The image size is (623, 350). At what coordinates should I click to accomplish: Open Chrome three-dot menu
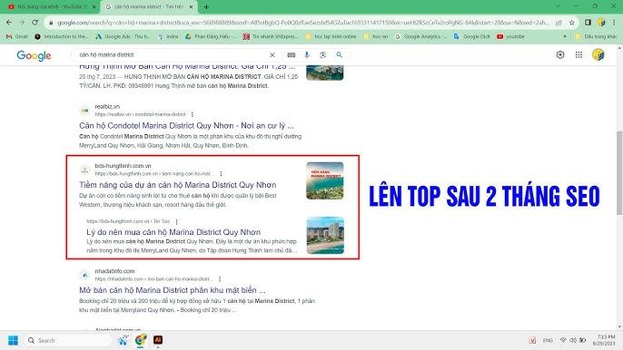614,23
